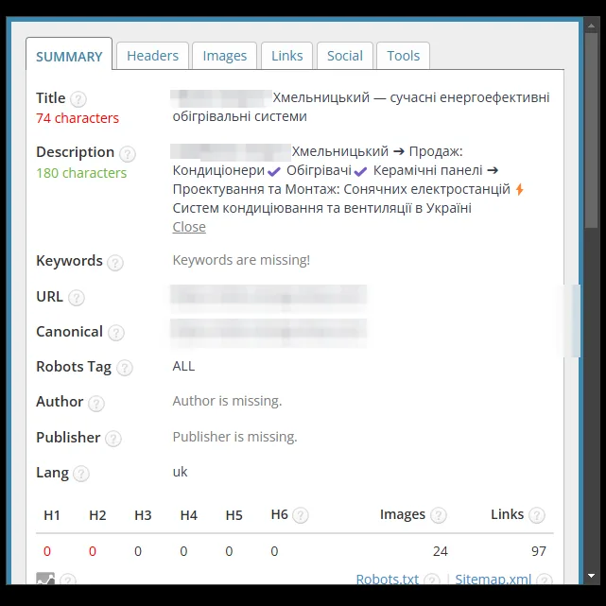
Task: Open the Headers tab
Action: (x=152, y=56)
